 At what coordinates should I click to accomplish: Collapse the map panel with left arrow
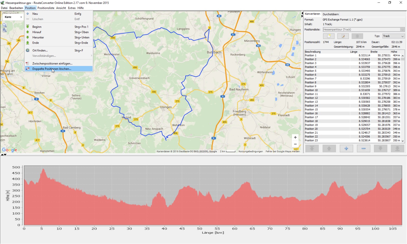tap(302, 13)
